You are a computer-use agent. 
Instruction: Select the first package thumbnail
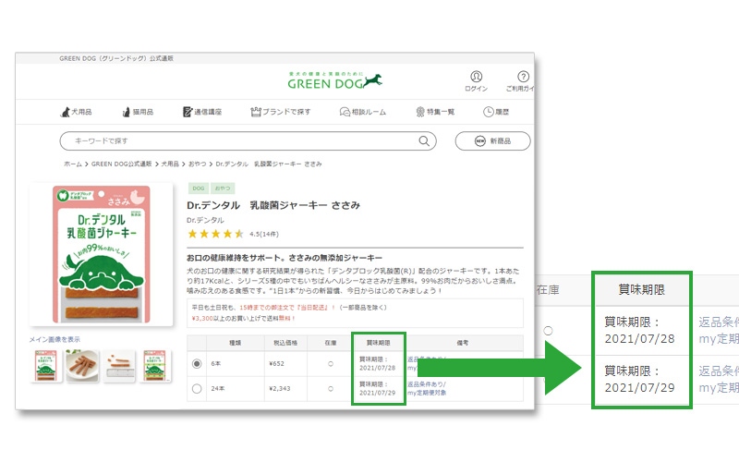point(45,366)
